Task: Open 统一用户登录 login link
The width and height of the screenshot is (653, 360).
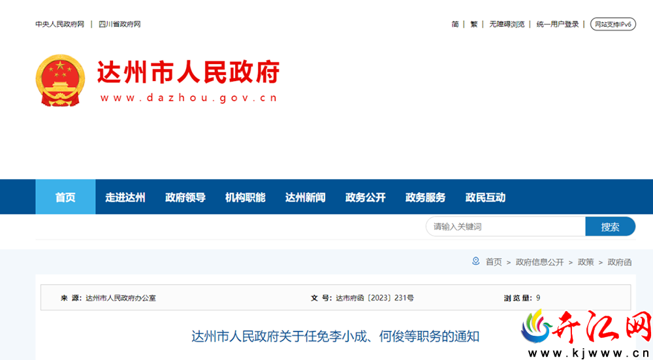Action: pos(558,24)
